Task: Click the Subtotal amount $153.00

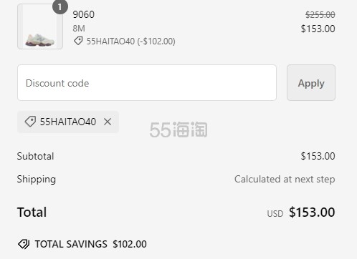Action: pos(318,156)
